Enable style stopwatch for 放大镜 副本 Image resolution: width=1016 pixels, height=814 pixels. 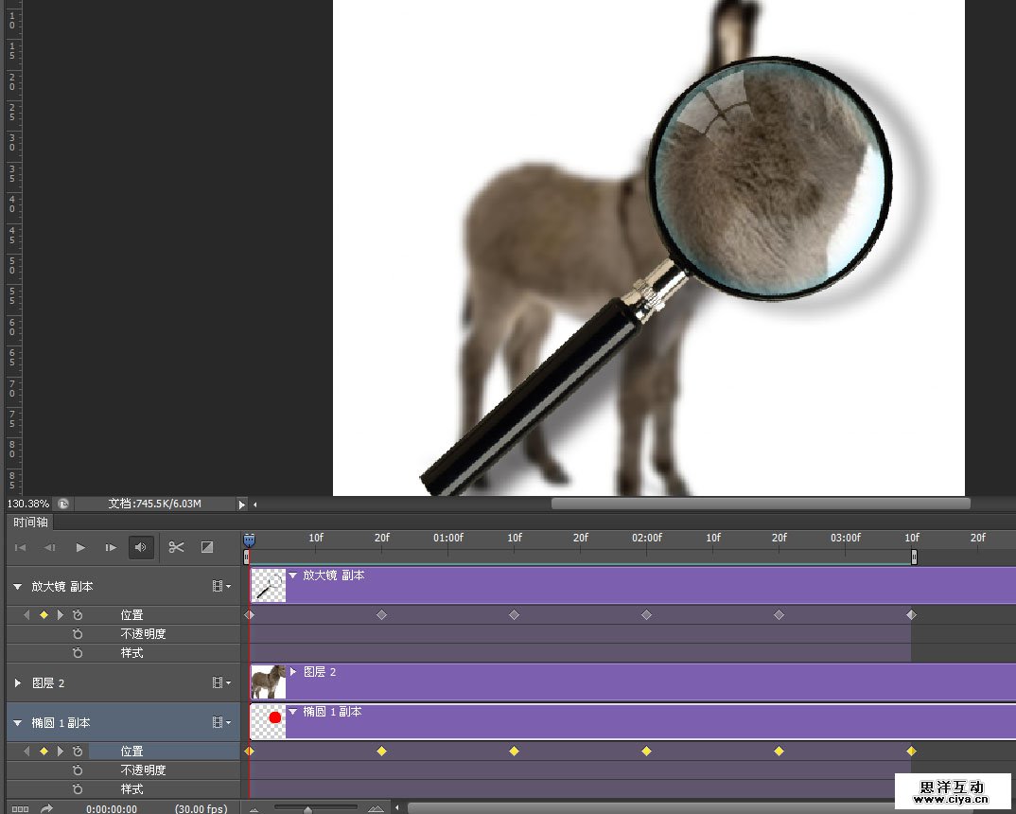(x=78, y=653)
